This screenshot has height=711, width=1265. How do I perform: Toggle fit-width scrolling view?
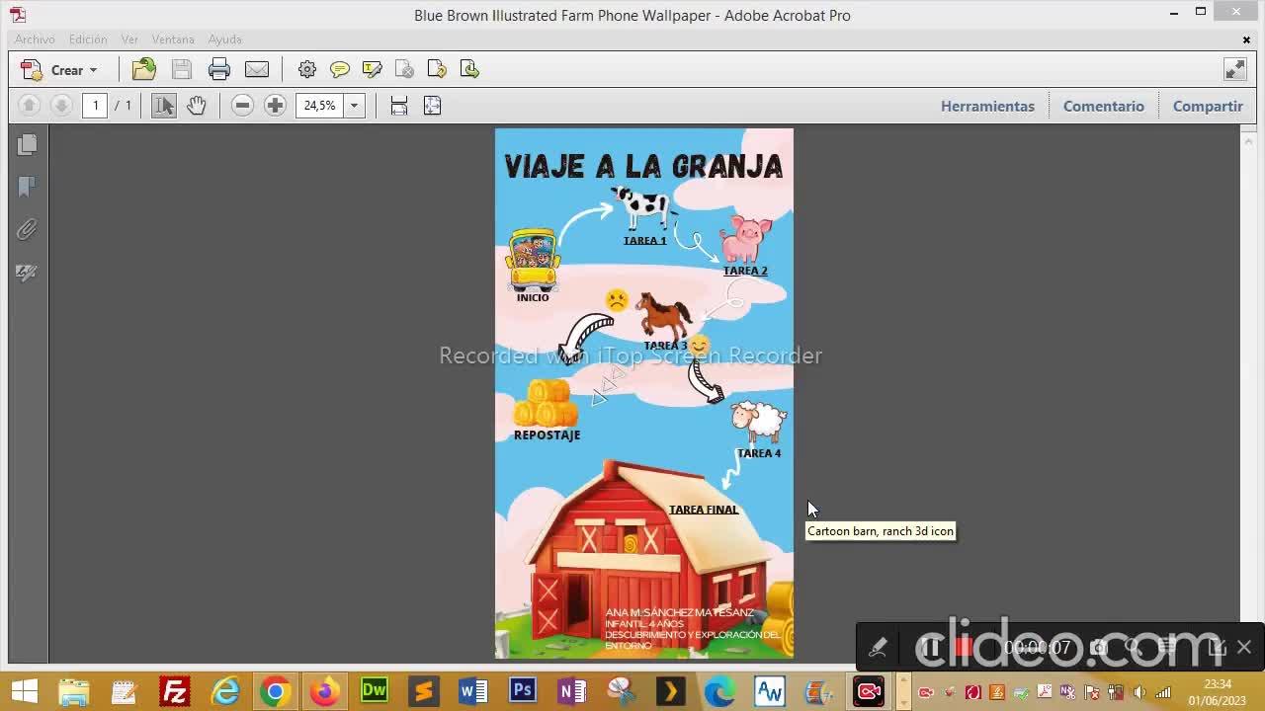point(399,106)
